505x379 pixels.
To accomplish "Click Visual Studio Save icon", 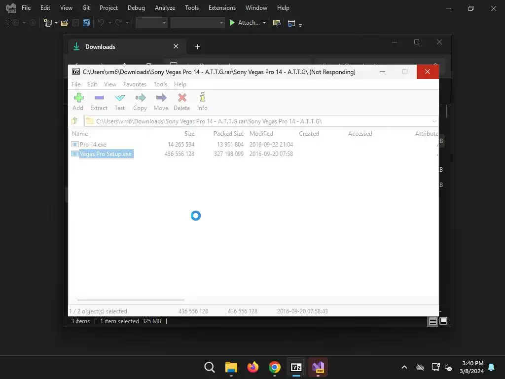I will [x=75, y=23].
